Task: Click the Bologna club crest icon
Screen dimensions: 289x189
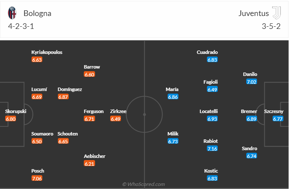Action: 13,13
